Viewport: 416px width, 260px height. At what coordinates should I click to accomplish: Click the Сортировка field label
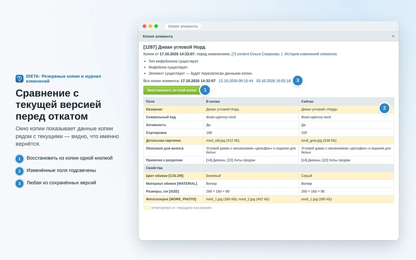coord(156,133)
